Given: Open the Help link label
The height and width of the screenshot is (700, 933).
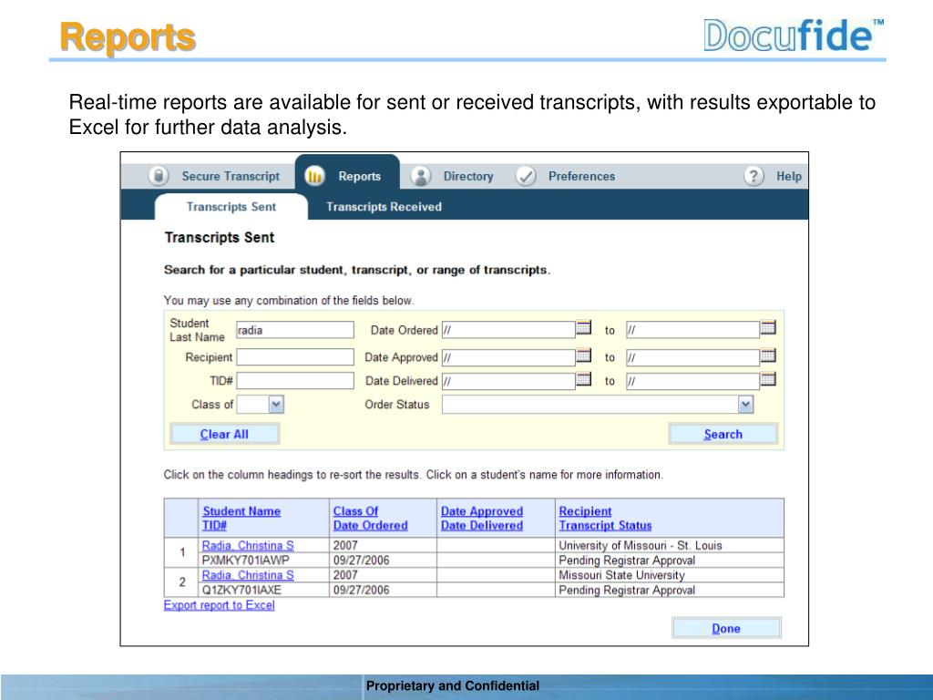Looking at the screenshot, I should click(x=789, y=176).
